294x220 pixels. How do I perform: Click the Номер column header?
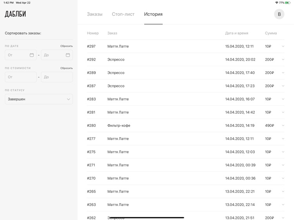pos(93,33)
